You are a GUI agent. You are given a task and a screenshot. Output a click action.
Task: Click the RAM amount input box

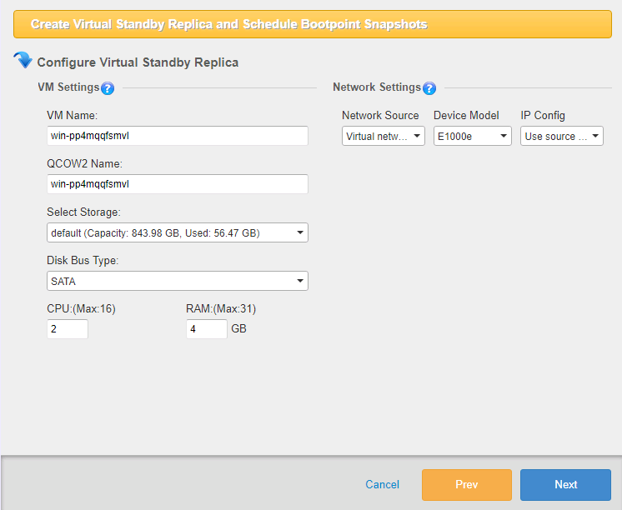[206, 329]
